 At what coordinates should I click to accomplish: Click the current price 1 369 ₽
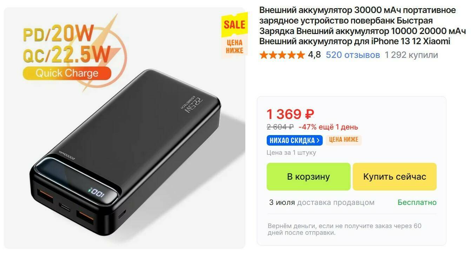[290, 114]
